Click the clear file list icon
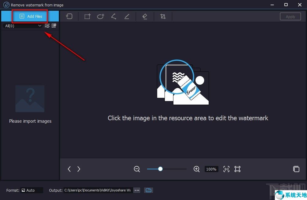This screenshot has width=307, height=200. [x=54, y=26]
